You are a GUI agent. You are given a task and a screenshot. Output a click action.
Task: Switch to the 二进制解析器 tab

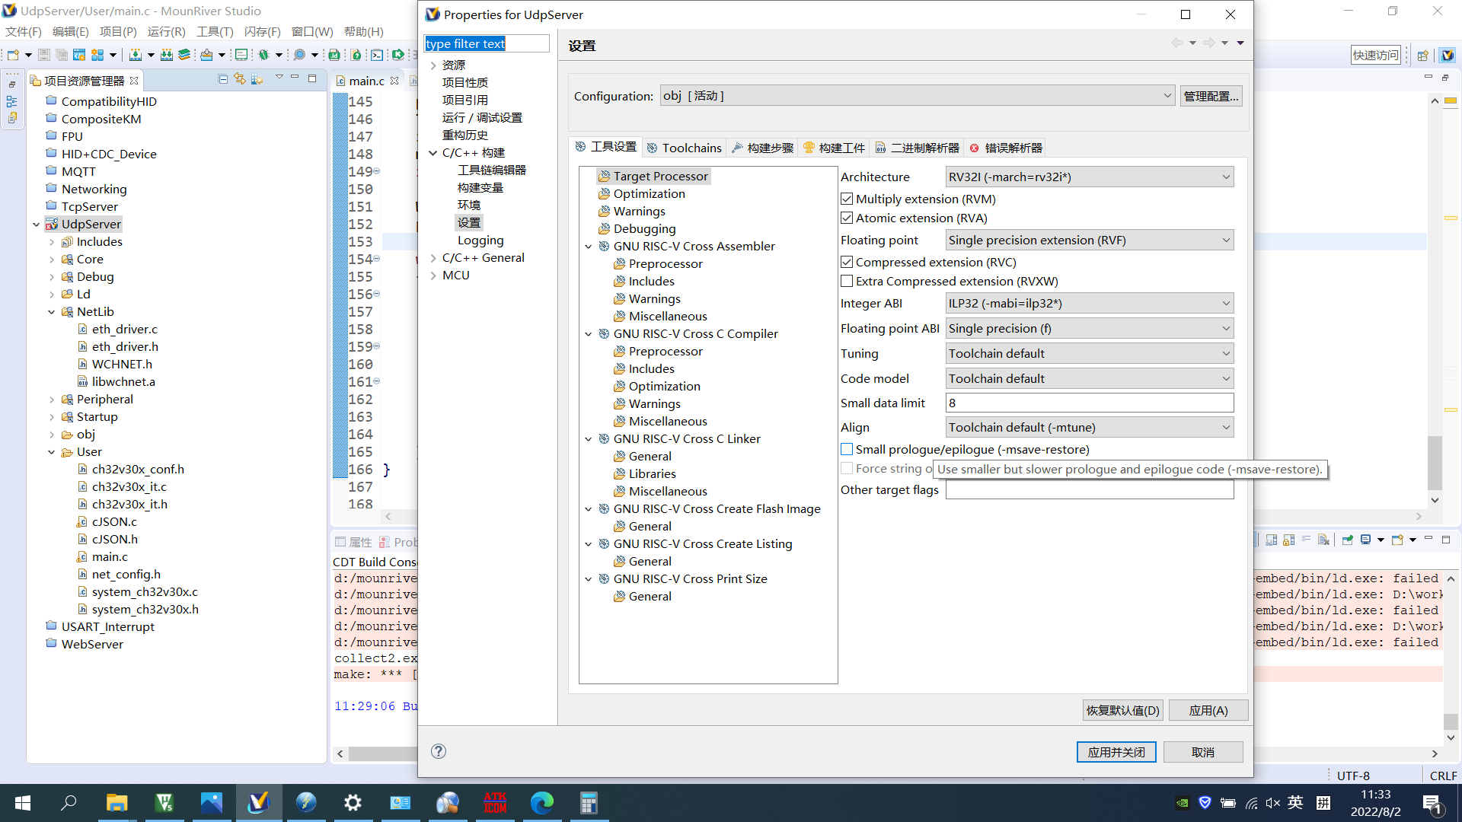click(x=917, y=148)
